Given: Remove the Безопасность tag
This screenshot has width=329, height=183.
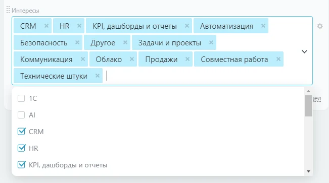Looking at the screenshot, I should coord(77,42).
